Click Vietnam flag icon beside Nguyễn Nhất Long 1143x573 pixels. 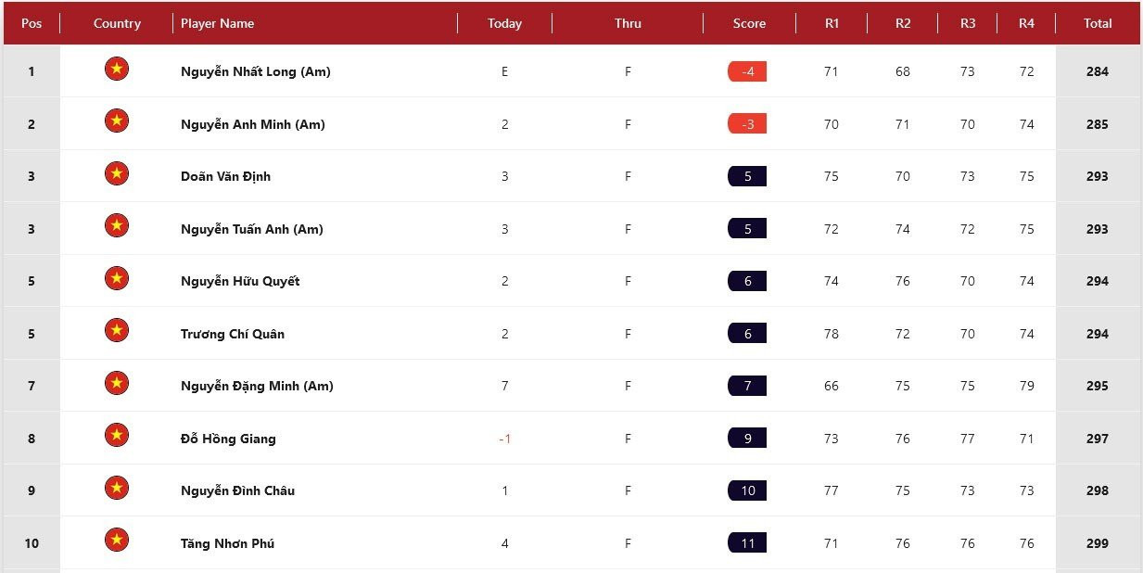pyautogui.click(x=116, y=69)
